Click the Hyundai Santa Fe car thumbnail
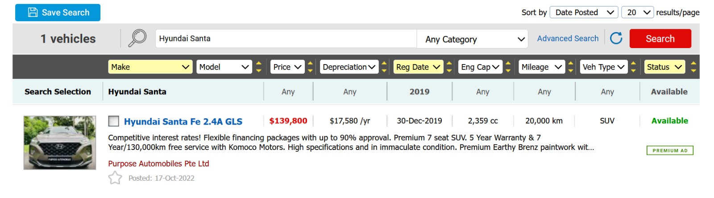This screenshot has width=714, height=198. pyautogui.click(x=60, y=142)
